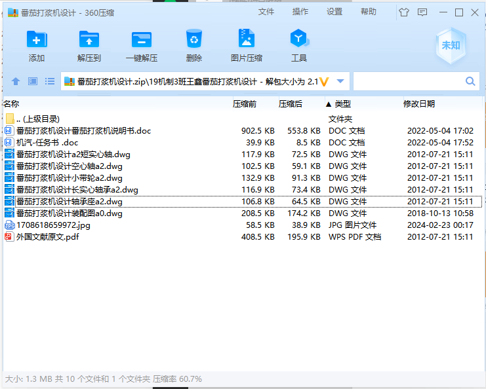486x389 pixels.
Task: Click the DWG icon of 装配图a0.dwg
Action: (9, 213)
